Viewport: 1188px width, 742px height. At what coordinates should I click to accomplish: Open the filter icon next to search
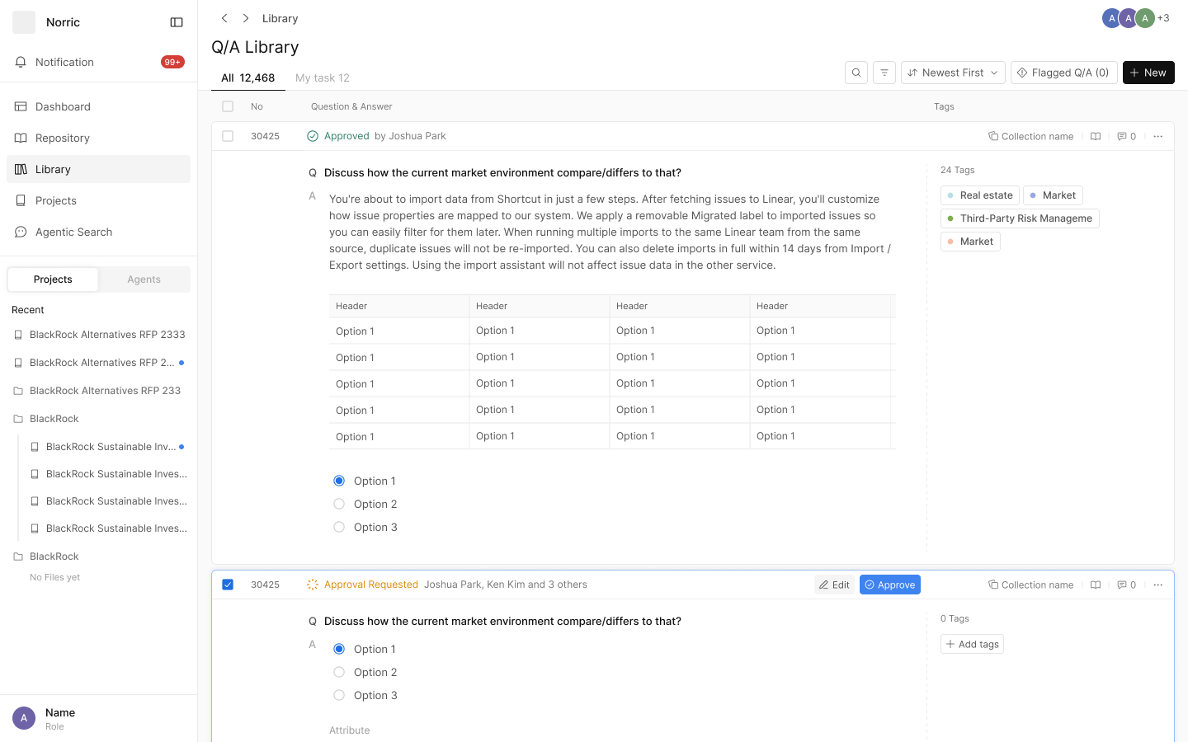(884, 73)
